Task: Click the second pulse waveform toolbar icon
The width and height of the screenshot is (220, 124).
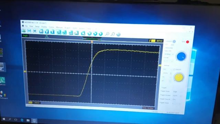Action: click(x=65, y=32)
